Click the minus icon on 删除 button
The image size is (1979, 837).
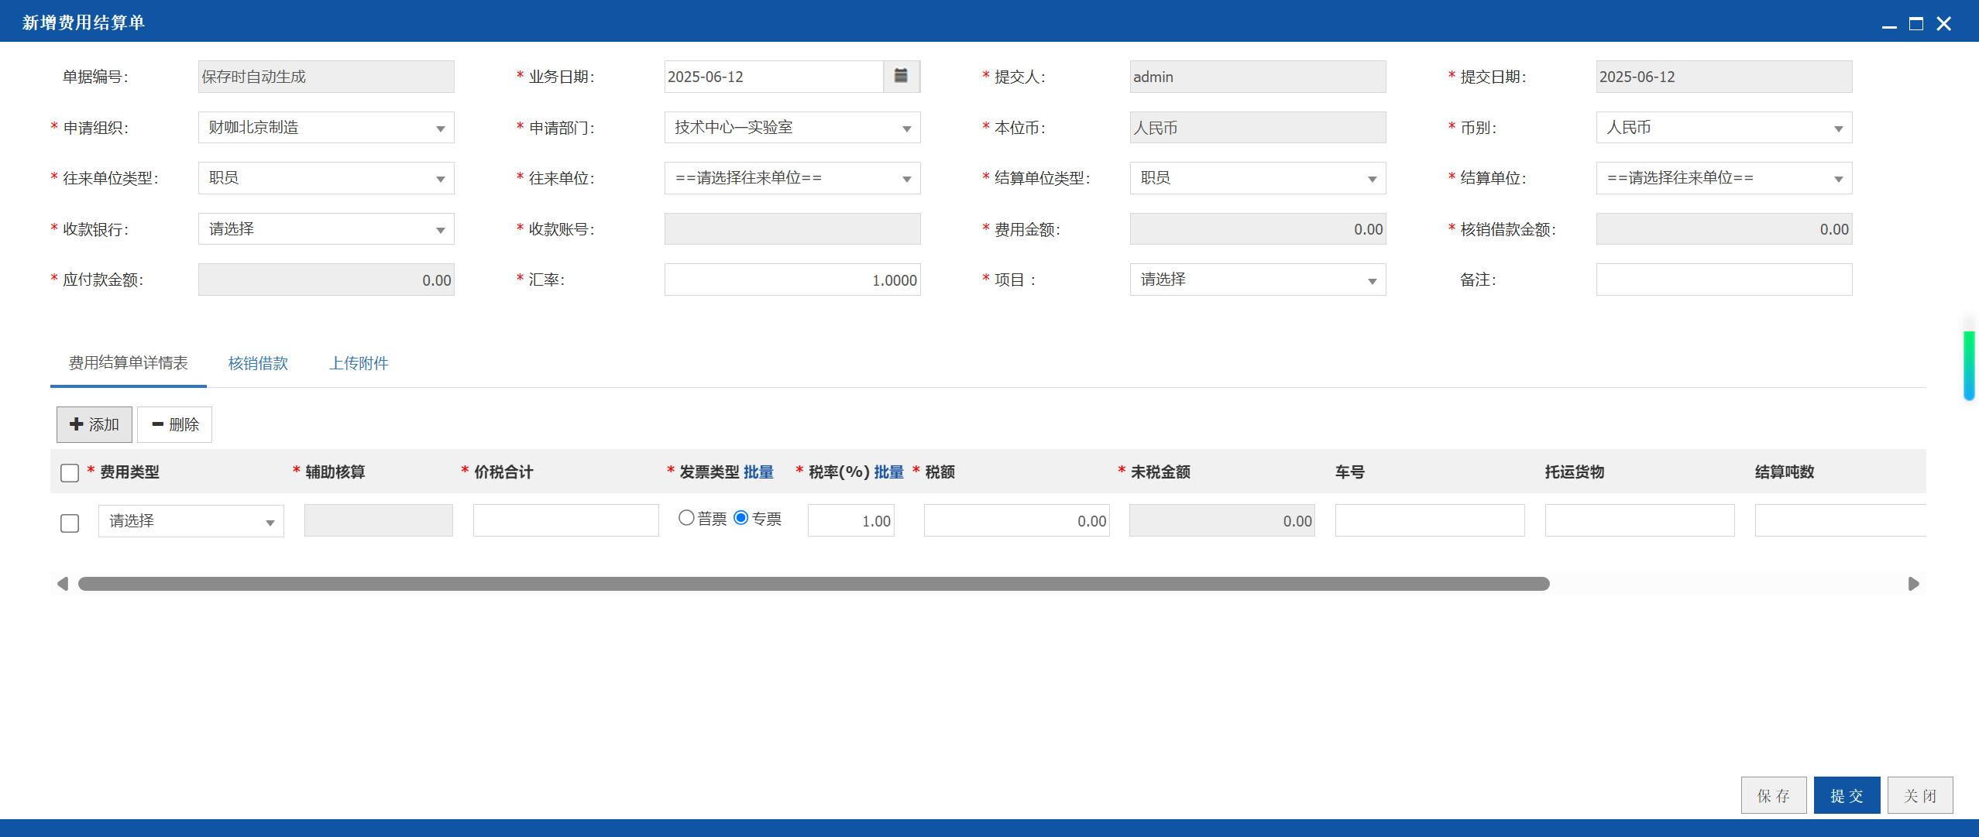(x=158, y=424)
